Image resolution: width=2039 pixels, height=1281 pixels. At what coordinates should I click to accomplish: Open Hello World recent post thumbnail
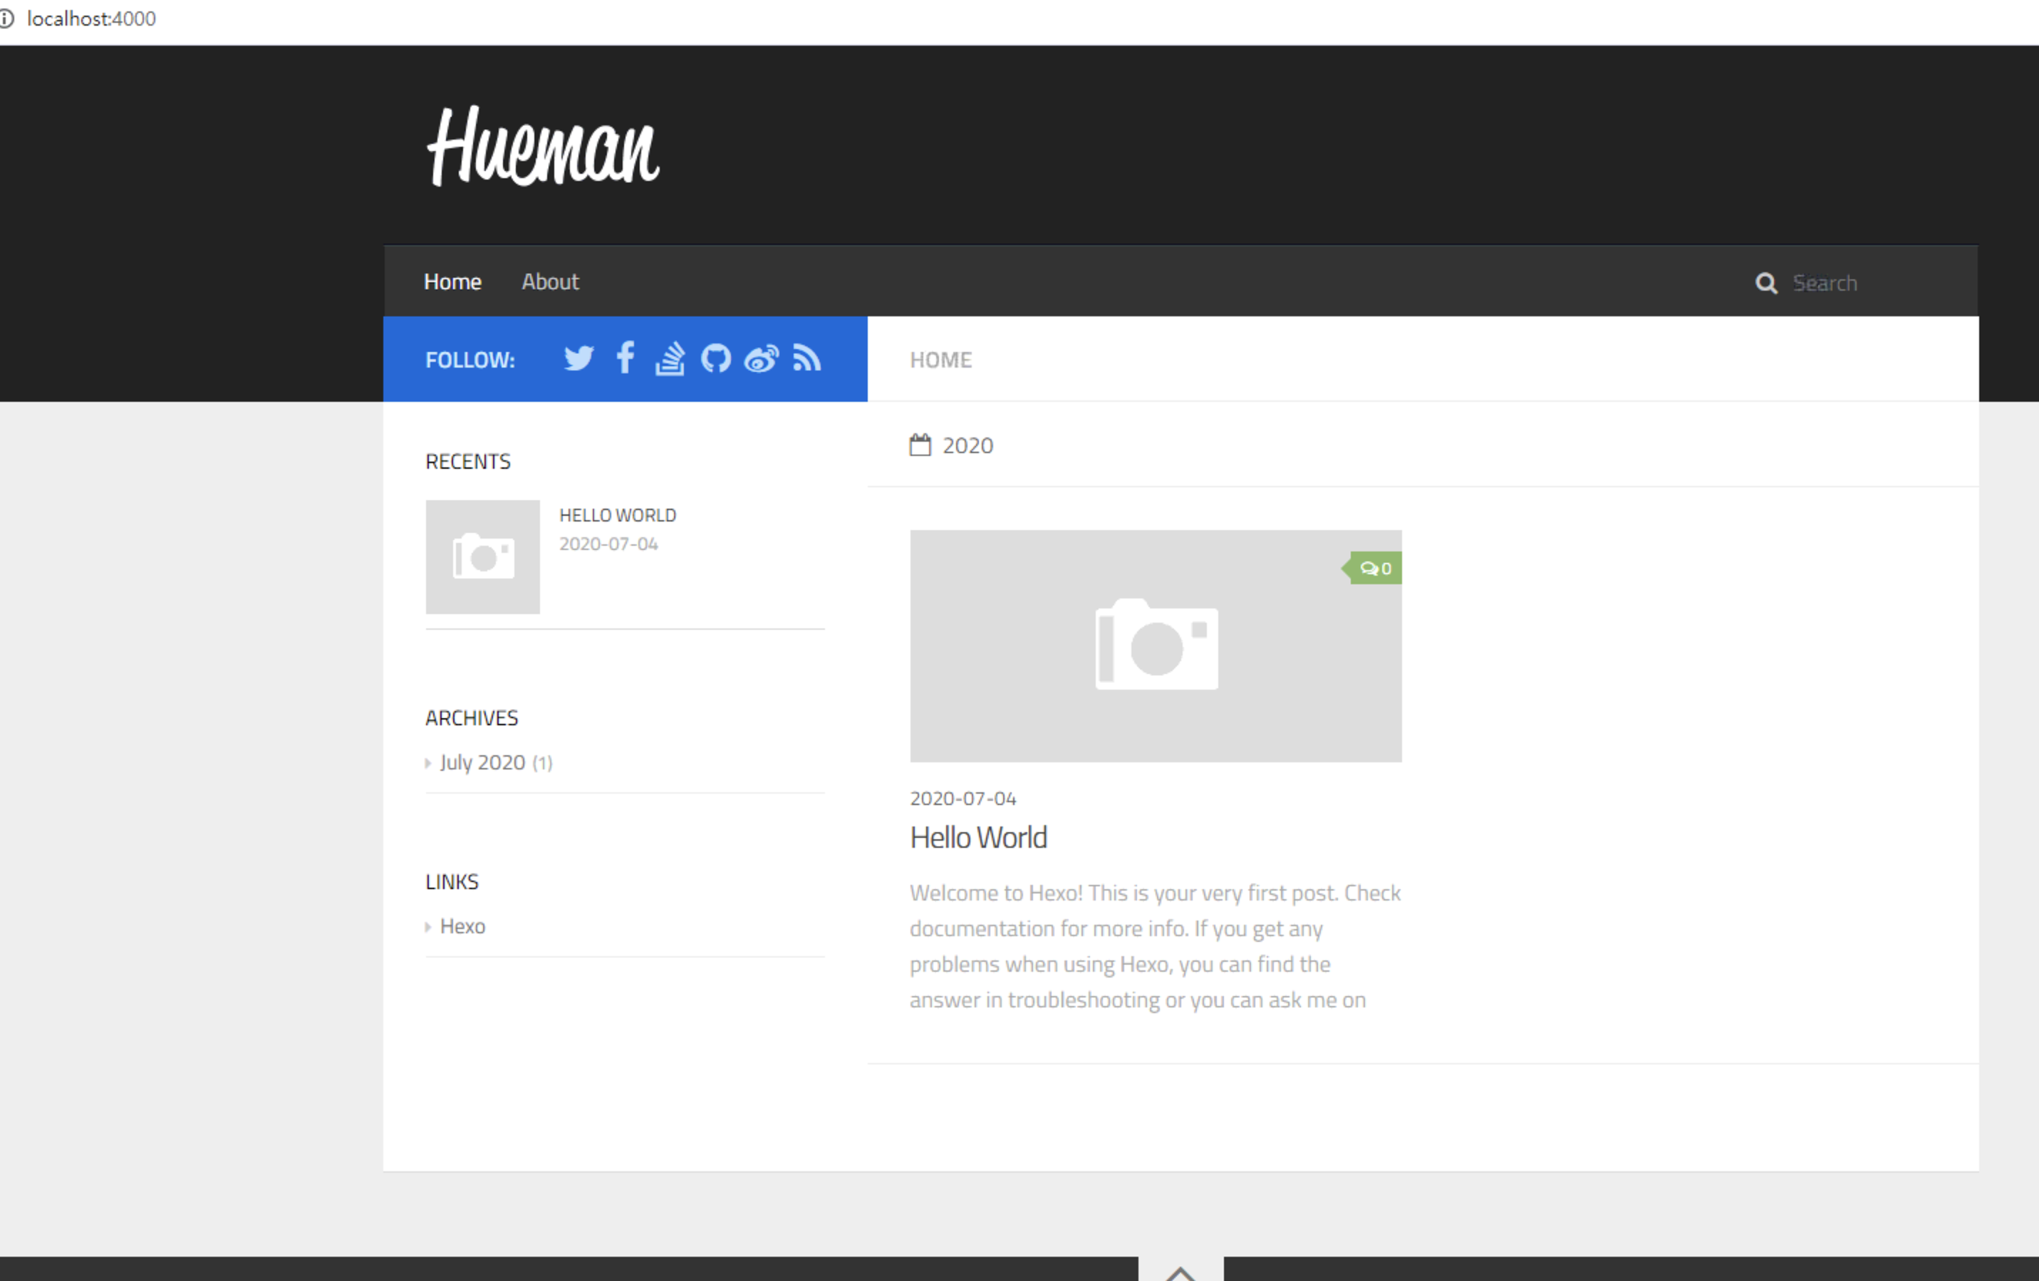coord(482,557)
